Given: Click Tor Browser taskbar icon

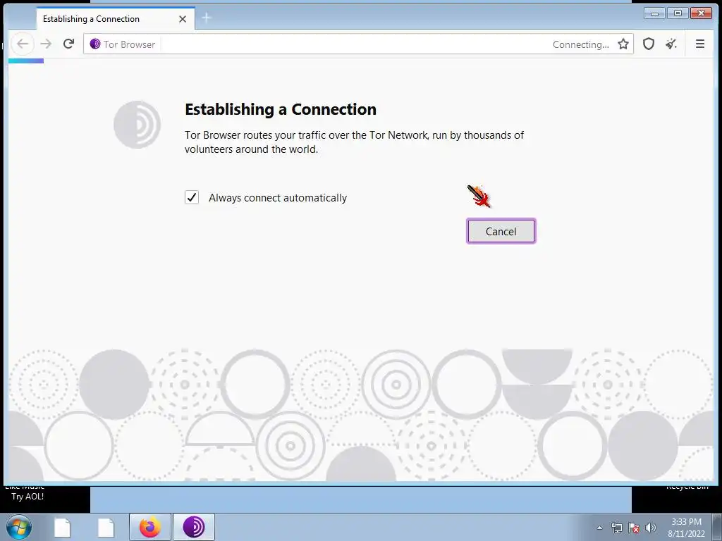Looking at the screenshot, I should (194, 527).
